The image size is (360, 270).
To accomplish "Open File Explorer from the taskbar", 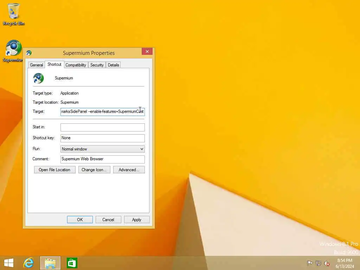I will pos(50,263).
